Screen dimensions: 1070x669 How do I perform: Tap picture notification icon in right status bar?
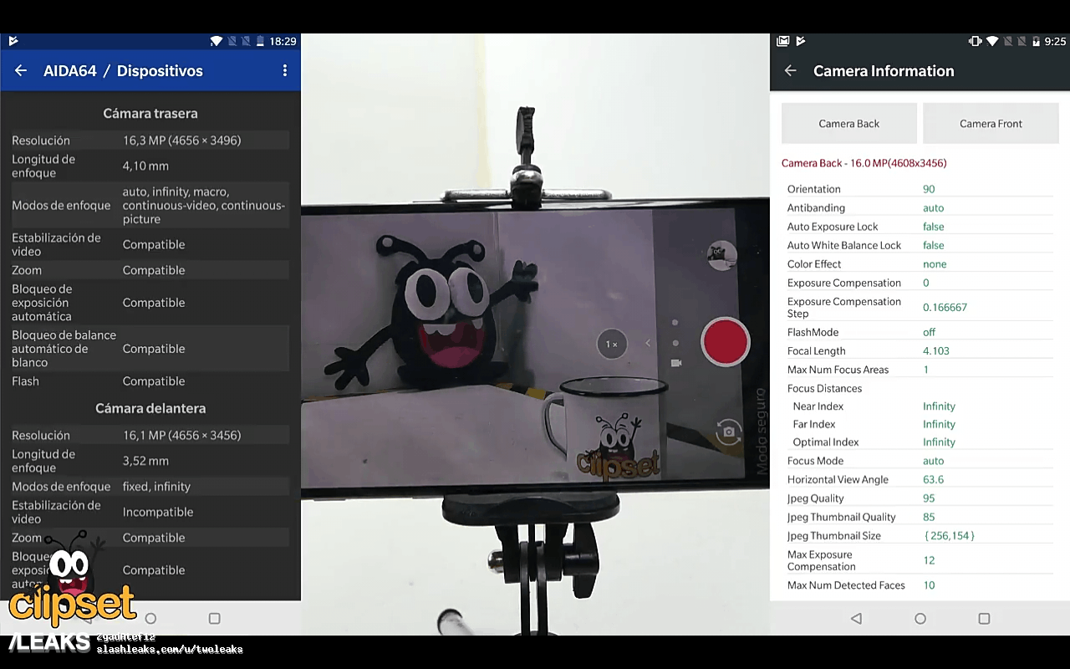(x=782, y=41)
